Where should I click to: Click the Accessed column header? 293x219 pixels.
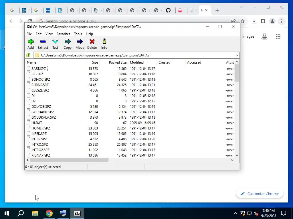pyautogui.click(x=199, y=62)
